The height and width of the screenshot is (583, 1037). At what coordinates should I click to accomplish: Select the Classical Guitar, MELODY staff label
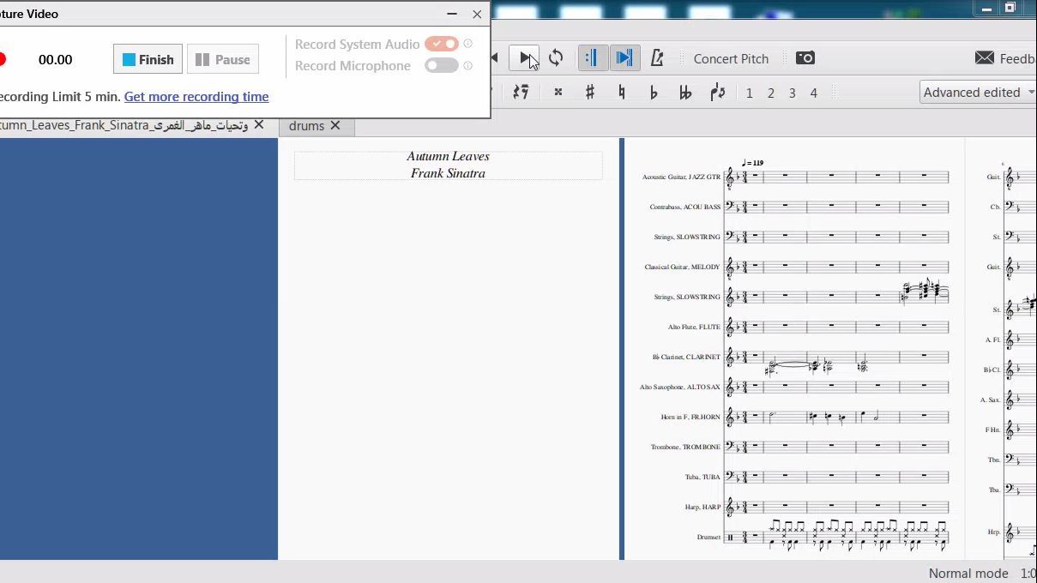click(682, 267)
